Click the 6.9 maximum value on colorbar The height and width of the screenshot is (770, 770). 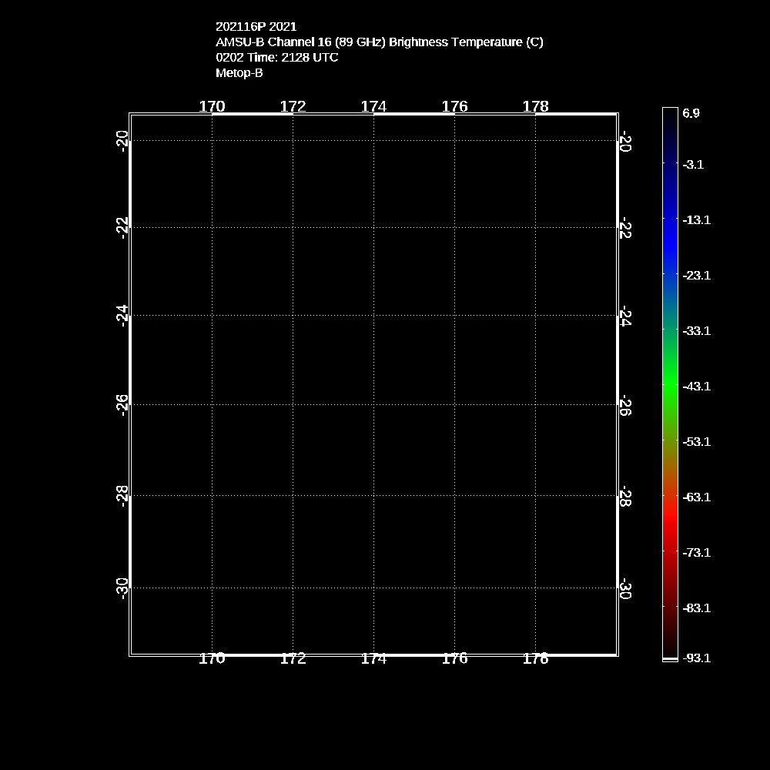coord(691,113)
